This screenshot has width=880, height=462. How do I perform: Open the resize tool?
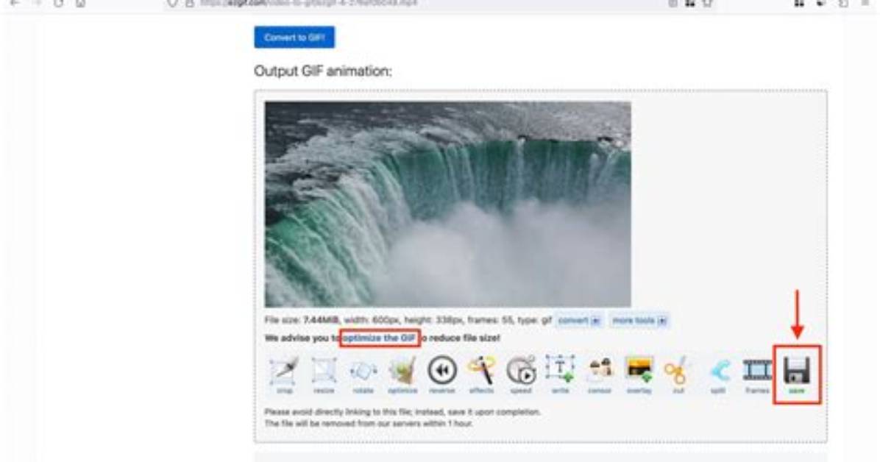click(x=324, y=375)
